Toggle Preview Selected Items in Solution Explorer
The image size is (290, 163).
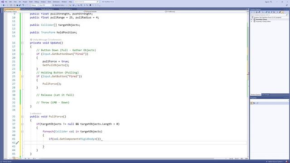[282, 12]
